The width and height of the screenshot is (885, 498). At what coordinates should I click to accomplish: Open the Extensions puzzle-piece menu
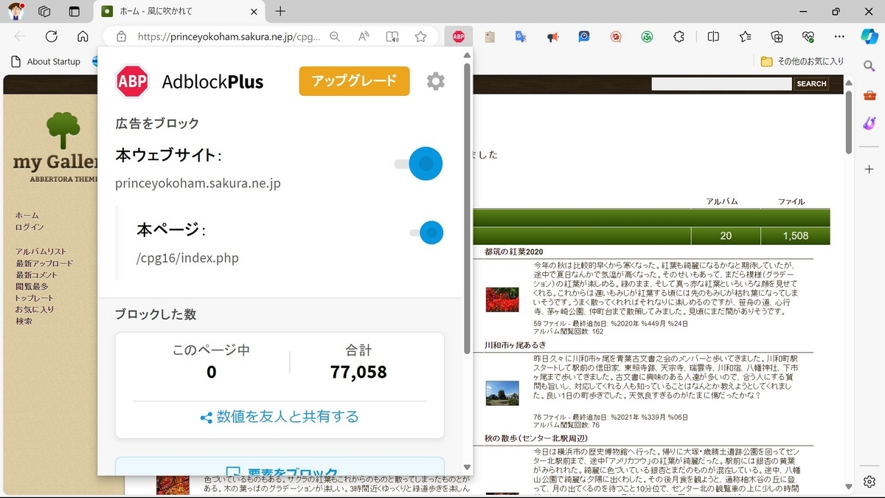click(x=679, y=36)
